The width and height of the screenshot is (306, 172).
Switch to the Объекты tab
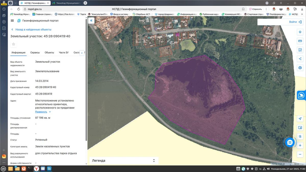pos(49,52)
